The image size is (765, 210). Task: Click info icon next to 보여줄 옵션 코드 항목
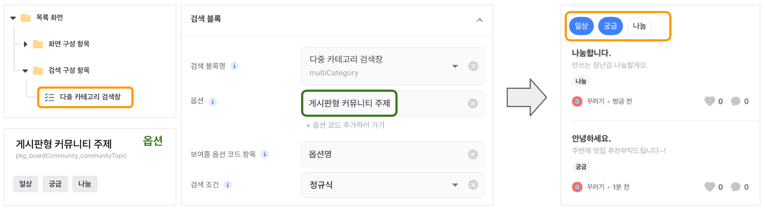click(265, 154)
